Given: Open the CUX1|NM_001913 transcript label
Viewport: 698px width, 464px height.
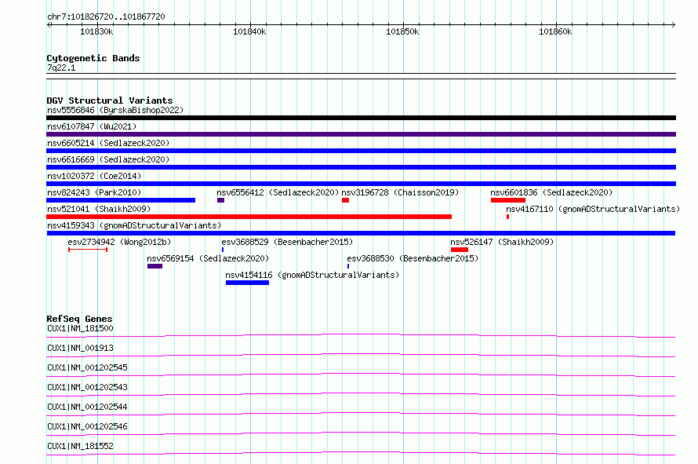Looking at the screenshot, I should coord(80,348).
